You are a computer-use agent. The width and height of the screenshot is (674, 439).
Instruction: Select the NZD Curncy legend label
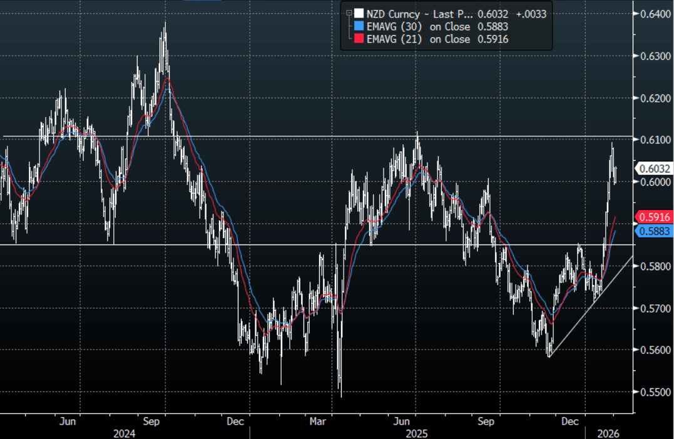click(x=402, y=14)
